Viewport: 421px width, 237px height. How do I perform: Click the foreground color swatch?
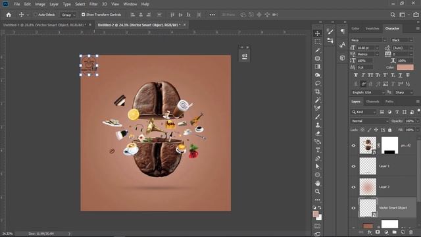point(316,214)
